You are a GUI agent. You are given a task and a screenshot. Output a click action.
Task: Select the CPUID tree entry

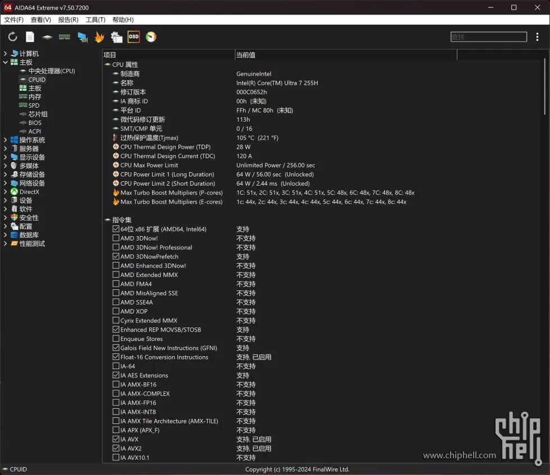tap(37, 80)
